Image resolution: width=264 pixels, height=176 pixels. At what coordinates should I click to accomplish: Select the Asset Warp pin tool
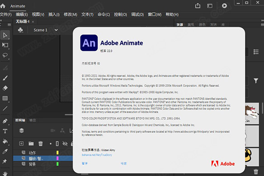pos(5,161)
